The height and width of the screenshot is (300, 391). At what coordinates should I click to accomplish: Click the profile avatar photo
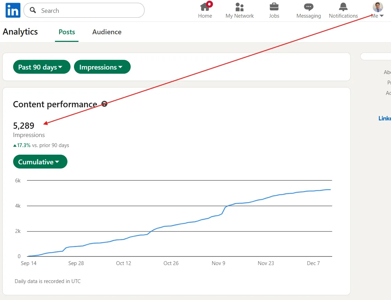point(378,7)
